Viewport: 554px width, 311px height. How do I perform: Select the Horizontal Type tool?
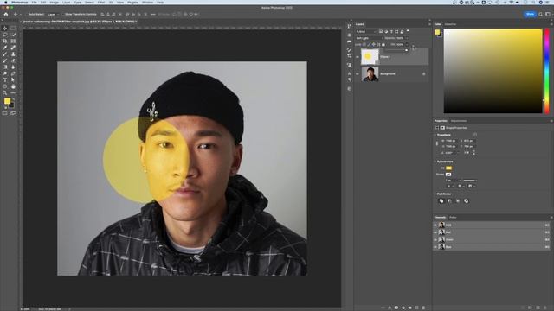[5, 80]
